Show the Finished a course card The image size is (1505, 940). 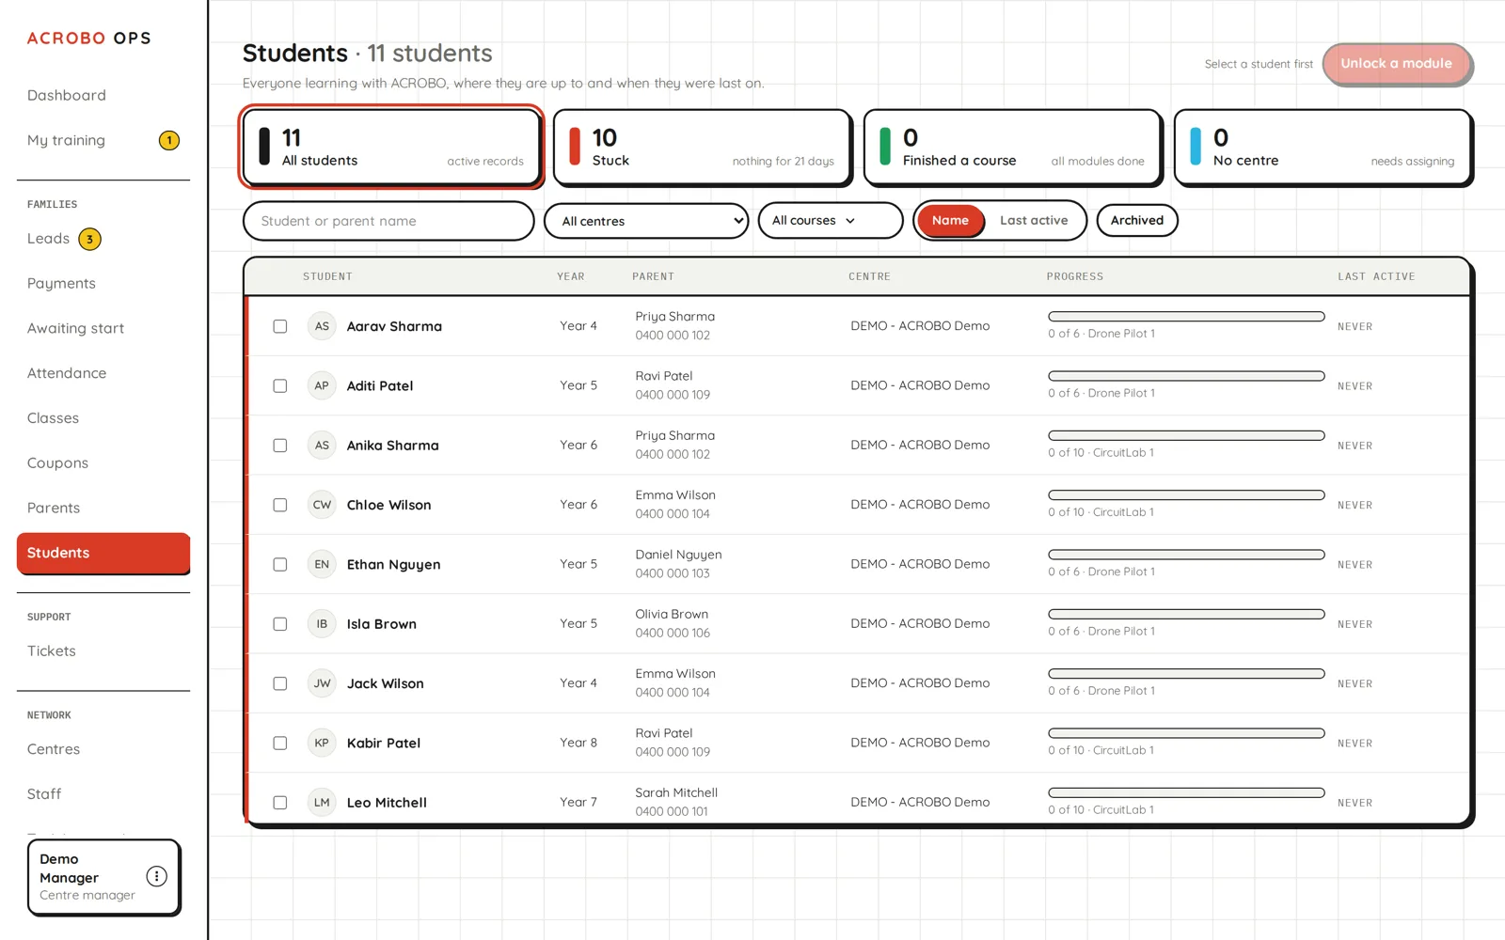click(1012, 148)
